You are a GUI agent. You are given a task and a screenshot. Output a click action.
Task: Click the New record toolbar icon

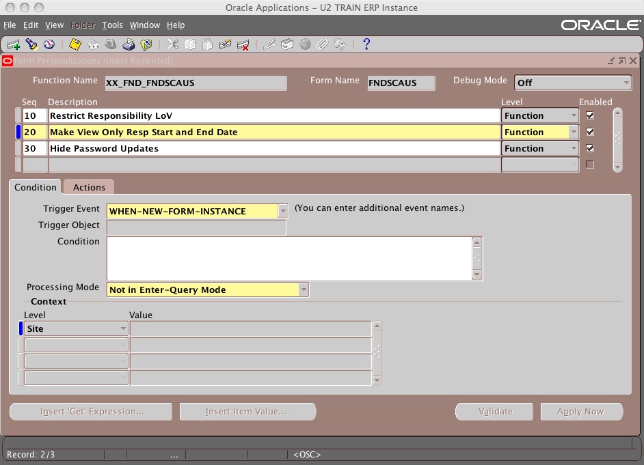[13, 44]
